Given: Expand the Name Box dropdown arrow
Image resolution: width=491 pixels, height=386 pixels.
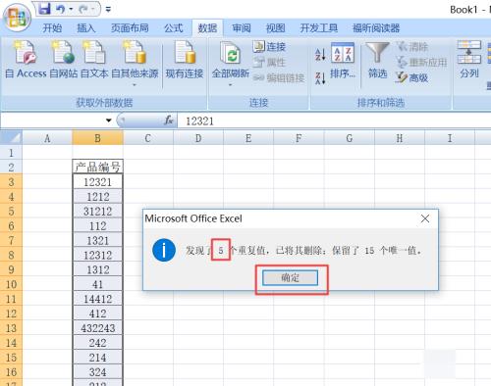Looking at the screenshot, I should [109, 121].
